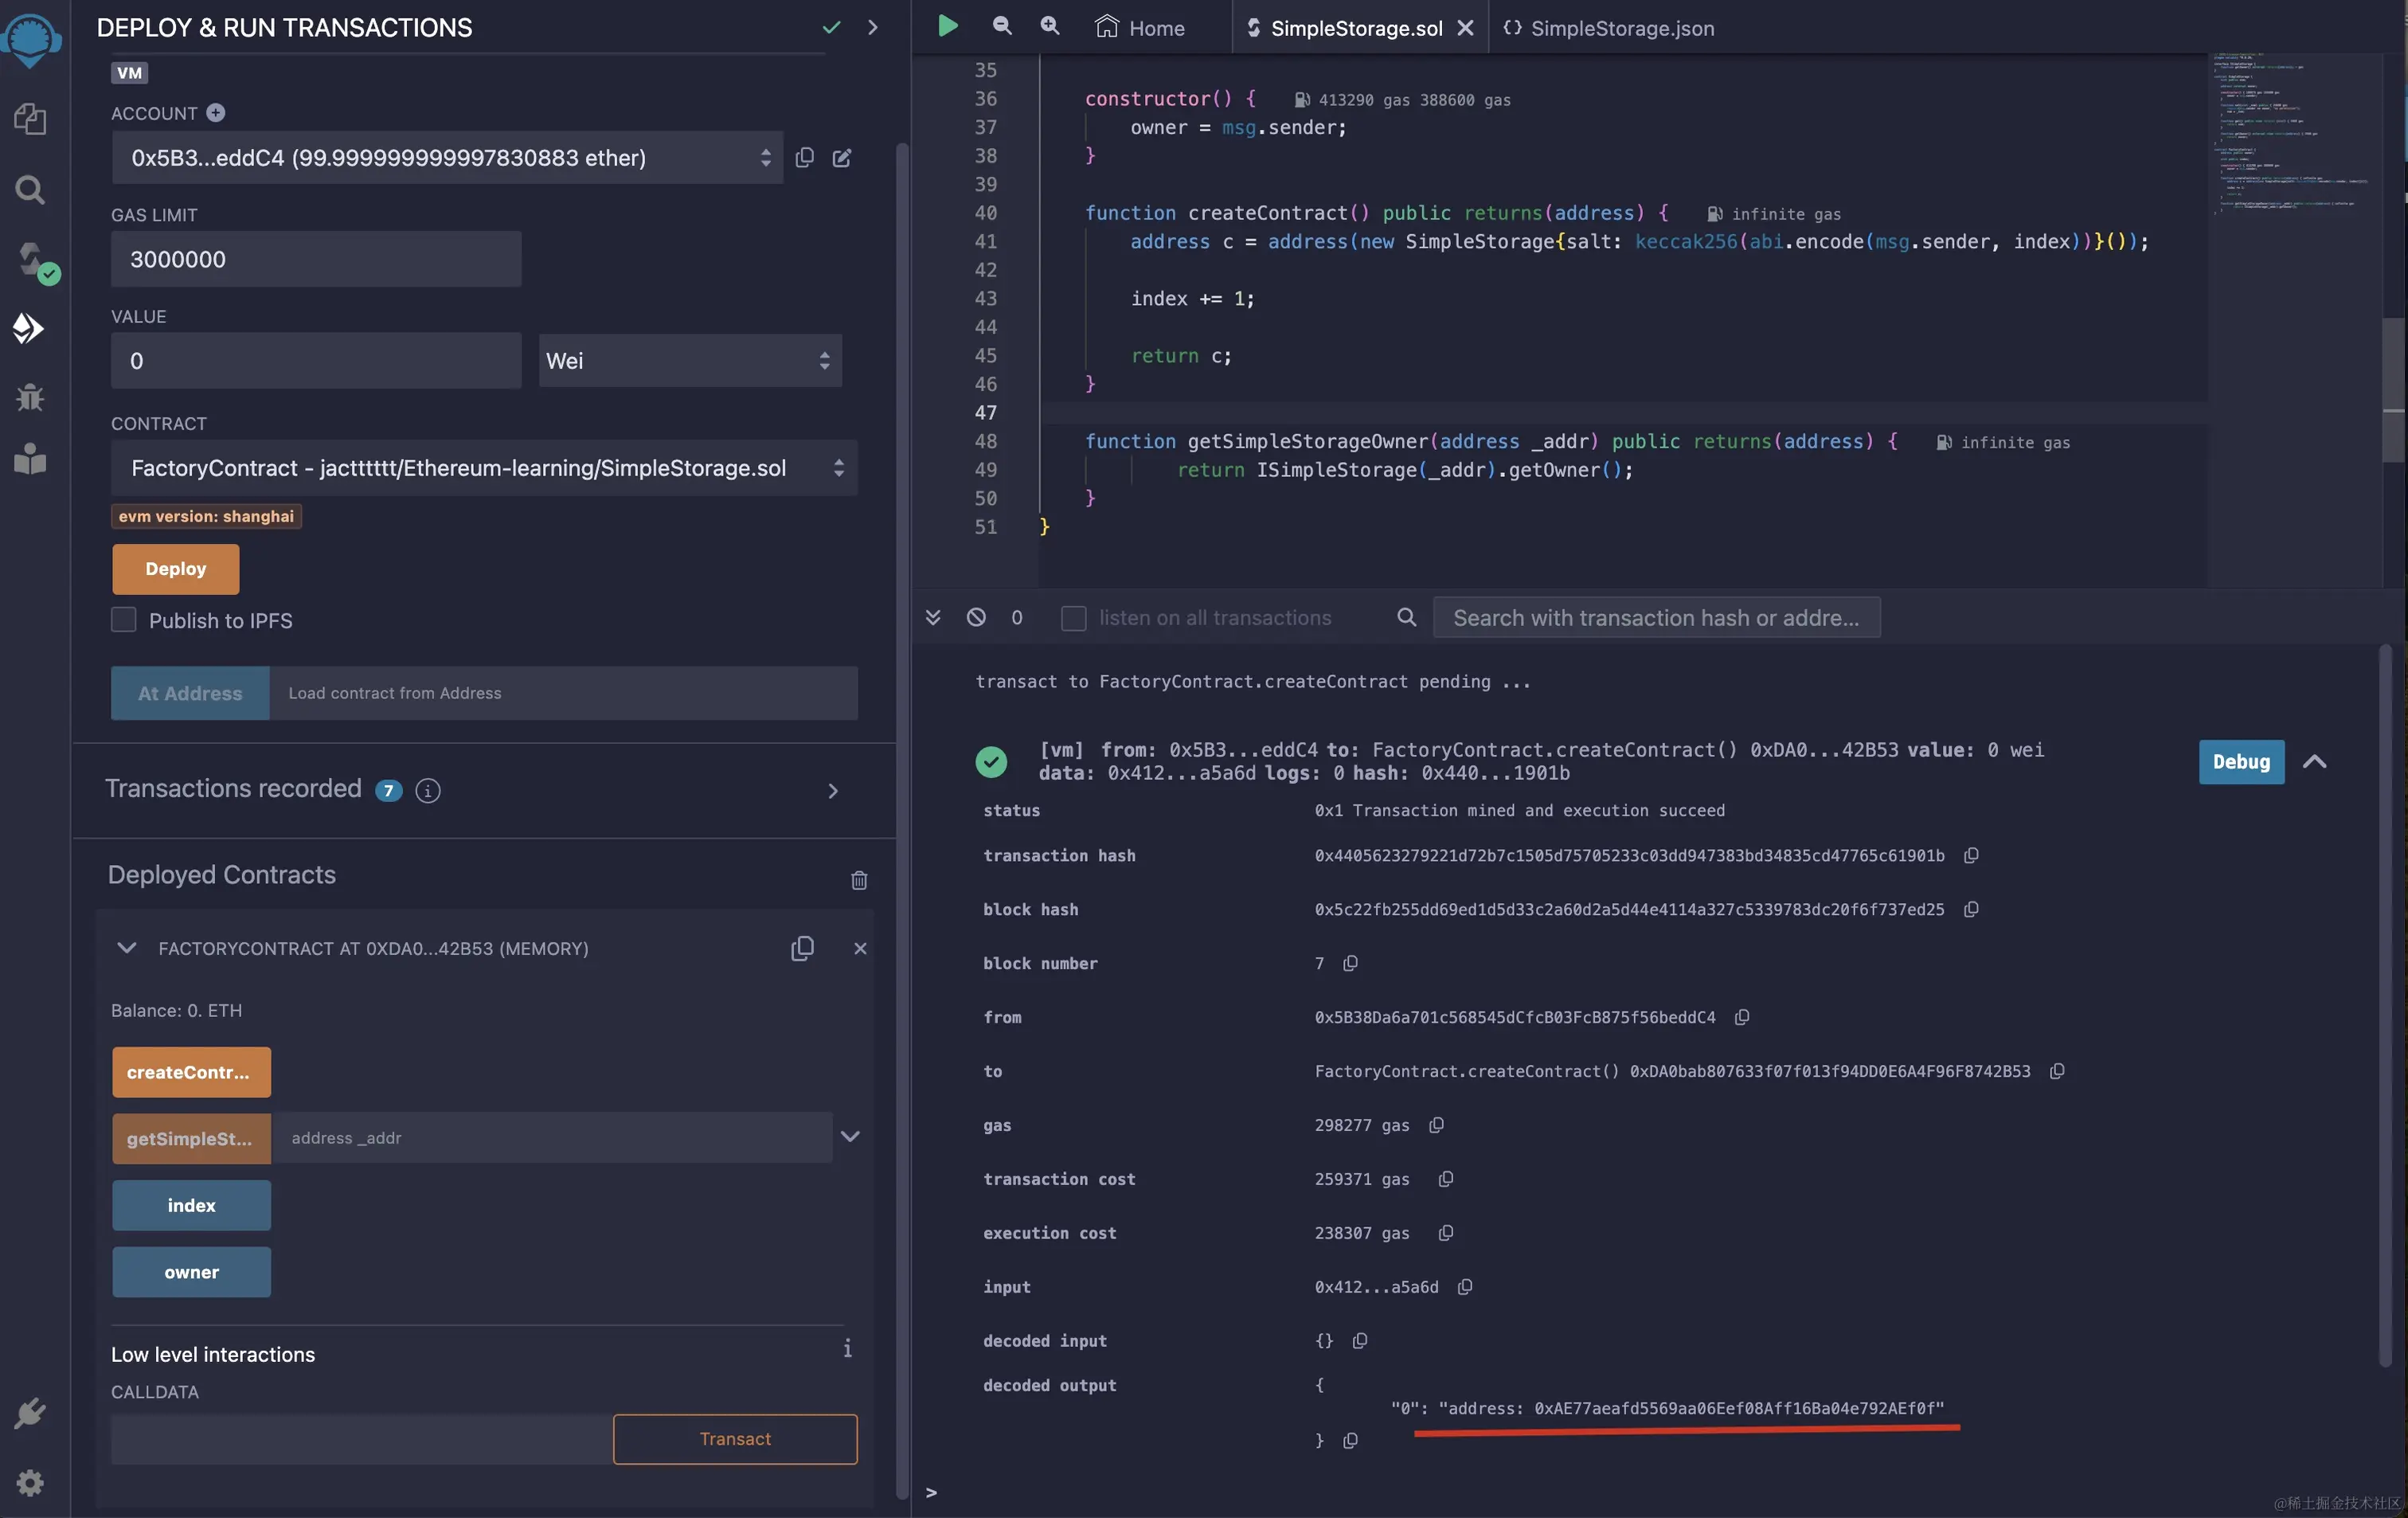Open the Search in files sidebar icon
Viewport: 2408px width, 1518px height.
[30, 190]
